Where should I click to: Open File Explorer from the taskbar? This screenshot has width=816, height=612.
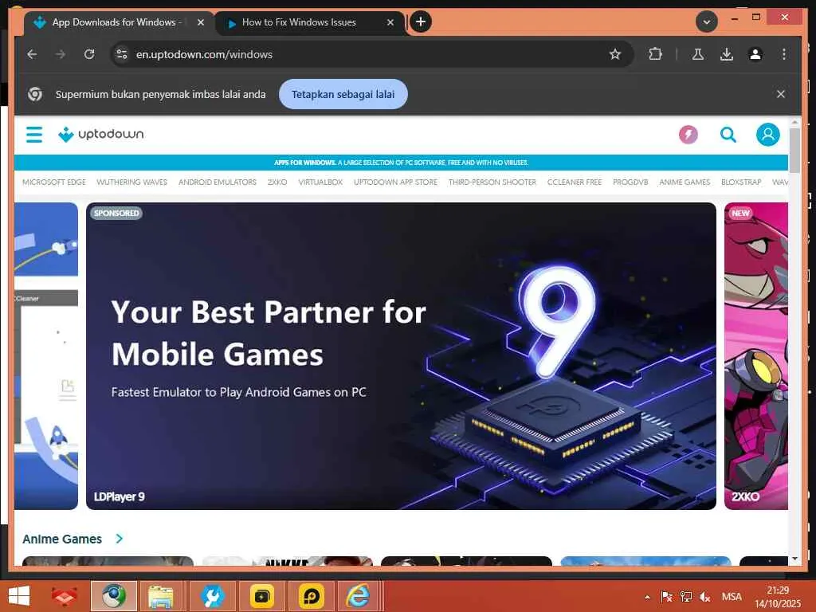pyautogui.click(x=161, y=596)
